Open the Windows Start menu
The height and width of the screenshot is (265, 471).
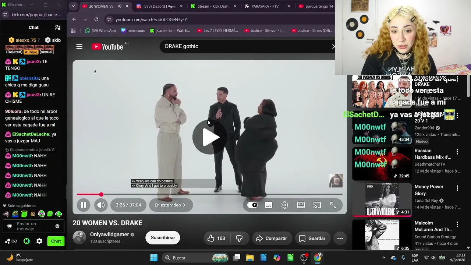[154, 258]
